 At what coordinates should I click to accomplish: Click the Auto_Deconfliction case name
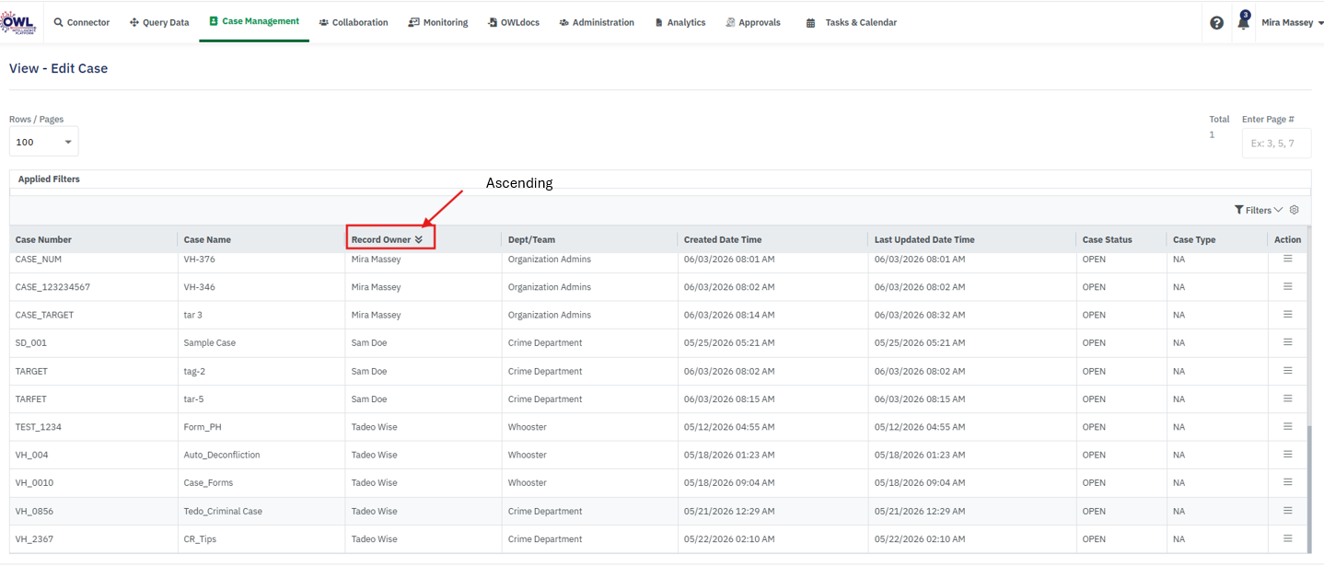coord(221,455)
